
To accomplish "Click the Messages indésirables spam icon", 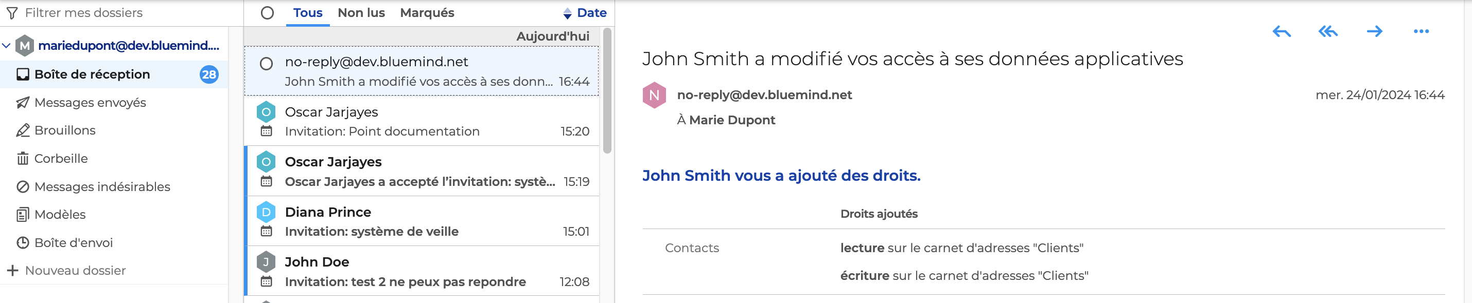I will click(x=23, y=186).
